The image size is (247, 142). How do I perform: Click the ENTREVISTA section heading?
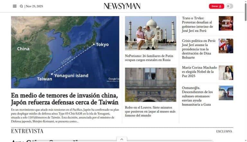pos(27,131)
